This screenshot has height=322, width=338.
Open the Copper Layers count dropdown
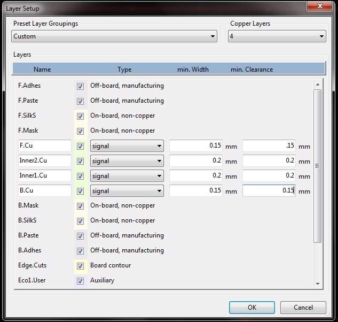click(277, 36)
